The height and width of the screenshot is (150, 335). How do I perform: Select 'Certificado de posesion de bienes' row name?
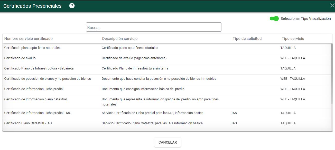tap(48, 79)
